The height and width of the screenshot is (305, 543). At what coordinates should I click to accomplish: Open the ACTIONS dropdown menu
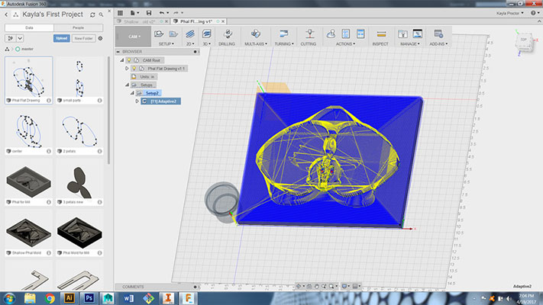coord(345,44)
